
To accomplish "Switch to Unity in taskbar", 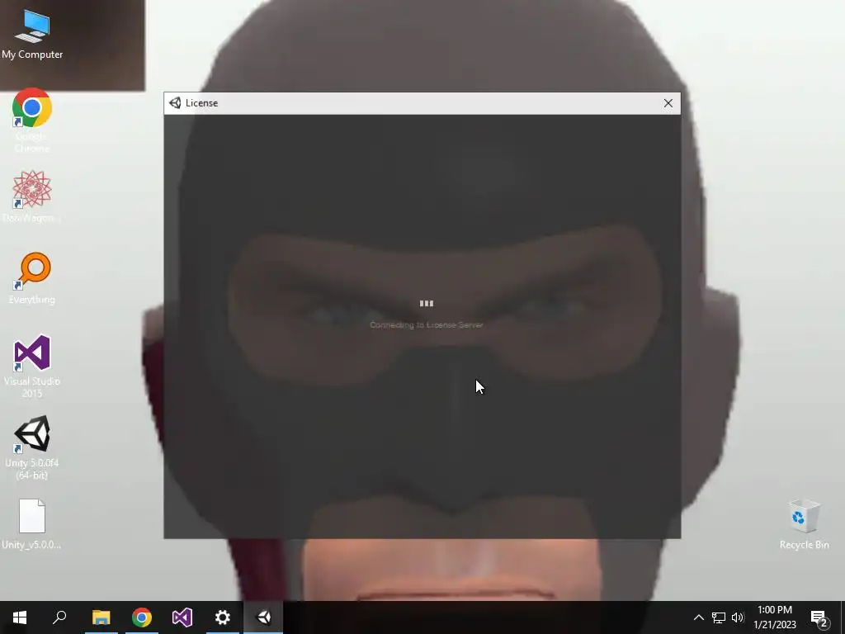I will [263, 617].
